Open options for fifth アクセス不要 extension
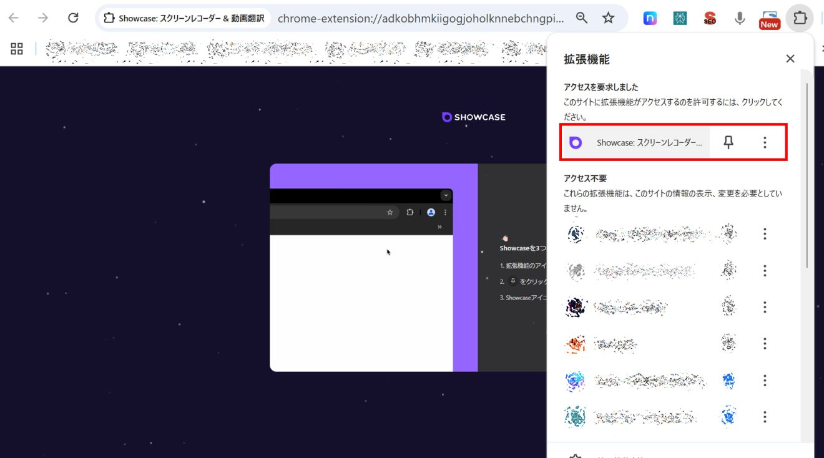824x458 pixels. (x=765, y=380)
